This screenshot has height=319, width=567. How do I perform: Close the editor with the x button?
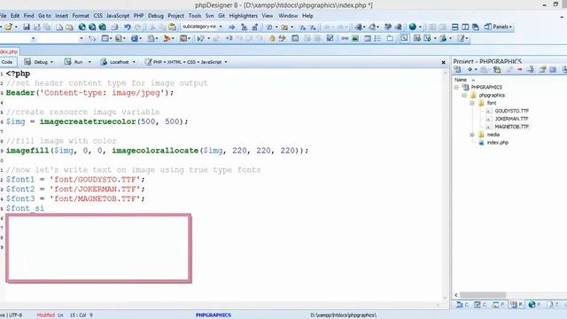[443, 63]
